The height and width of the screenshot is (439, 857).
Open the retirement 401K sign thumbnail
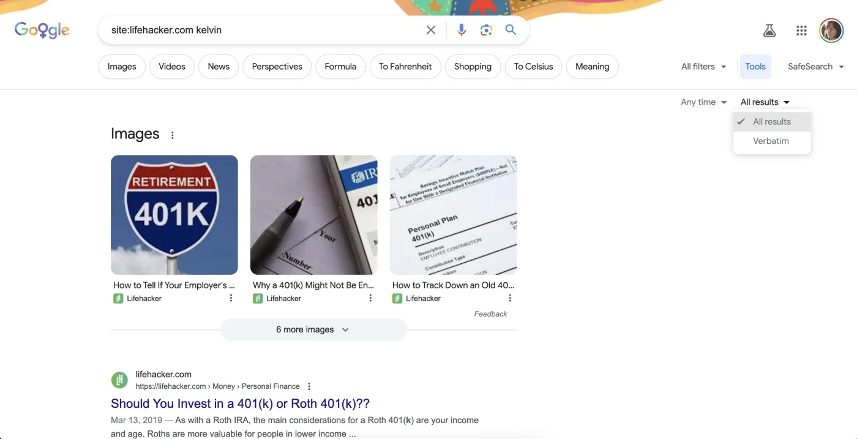pyautogui.click(x=174, y=215)
